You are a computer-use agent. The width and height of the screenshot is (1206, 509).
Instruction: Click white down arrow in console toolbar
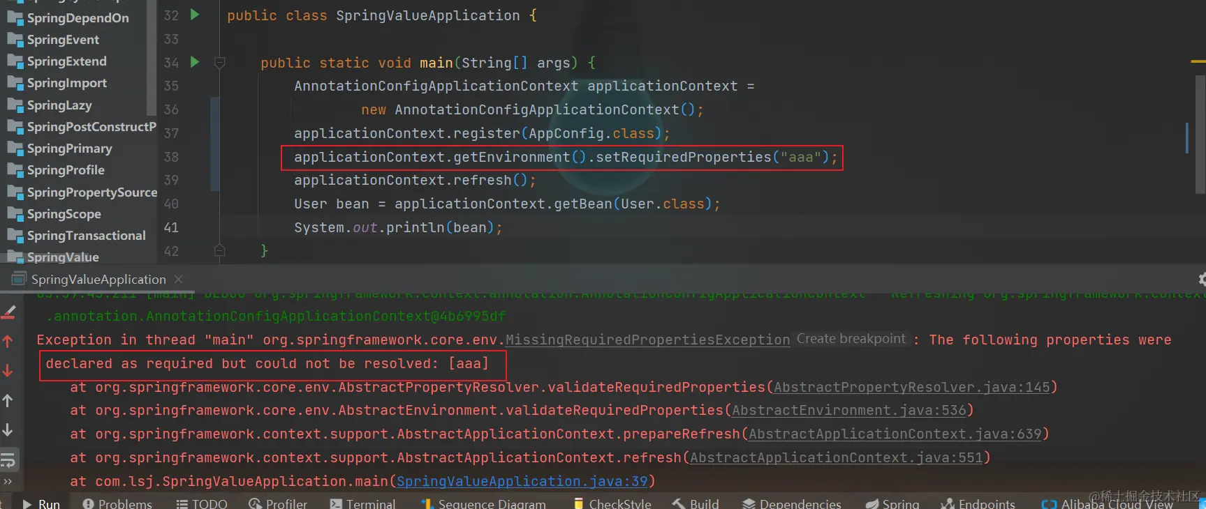8,430
